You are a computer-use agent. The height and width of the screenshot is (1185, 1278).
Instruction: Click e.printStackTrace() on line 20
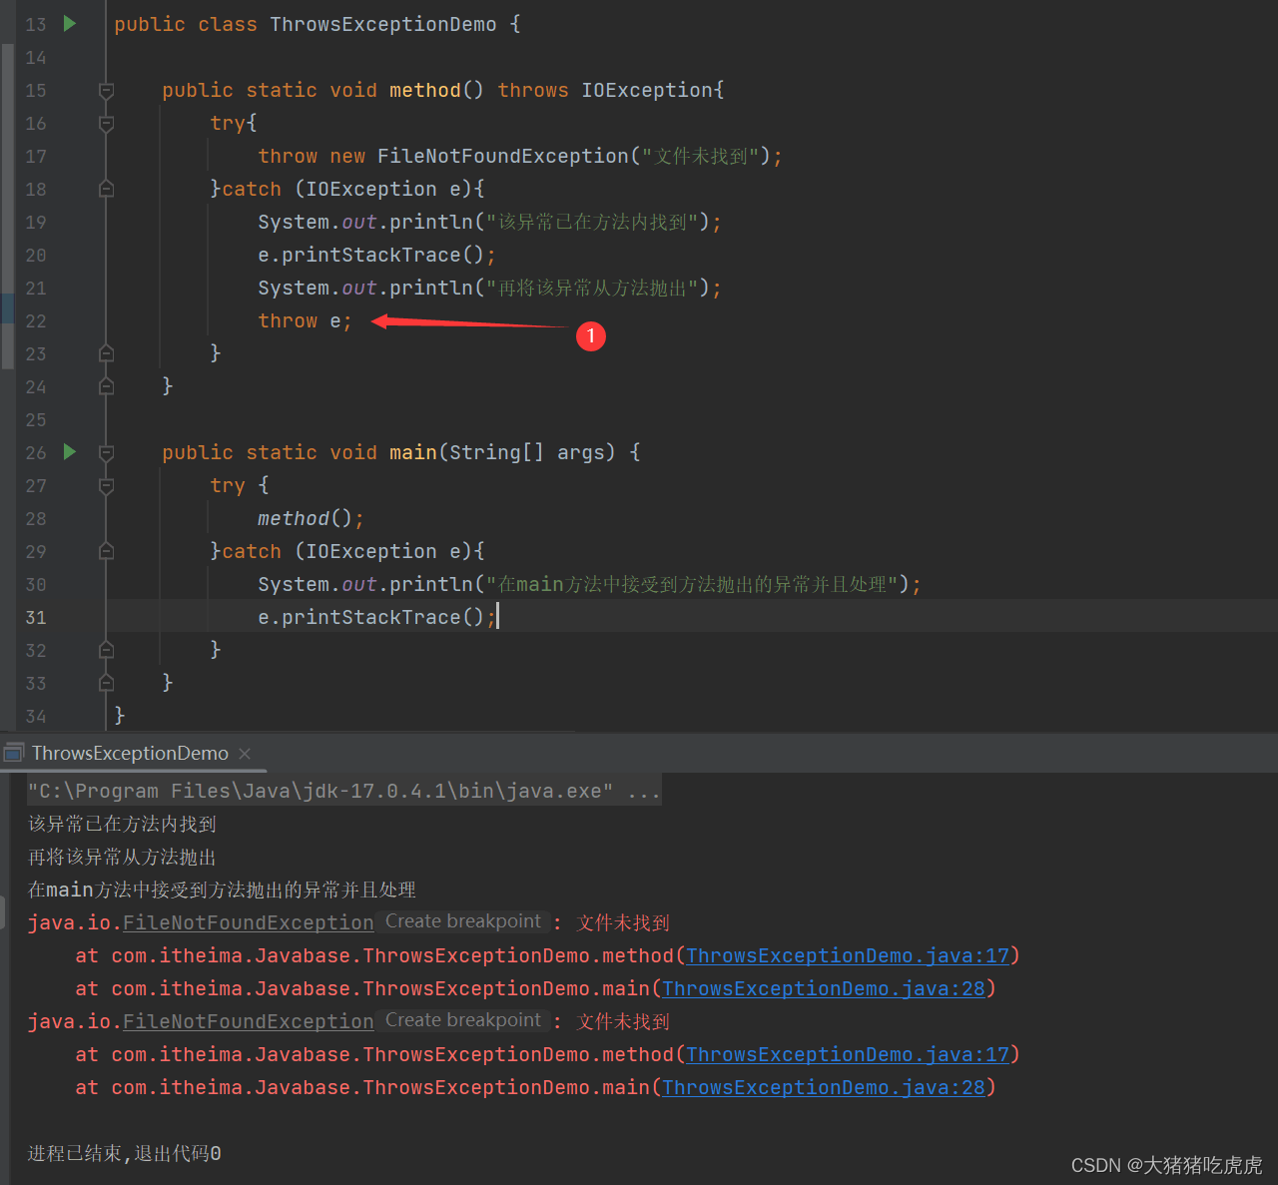click(x=376, y=255)
